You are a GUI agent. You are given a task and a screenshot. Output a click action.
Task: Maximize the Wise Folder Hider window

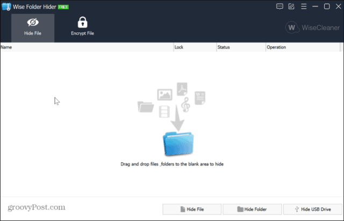pyautogui.click(x=327, y=6)
